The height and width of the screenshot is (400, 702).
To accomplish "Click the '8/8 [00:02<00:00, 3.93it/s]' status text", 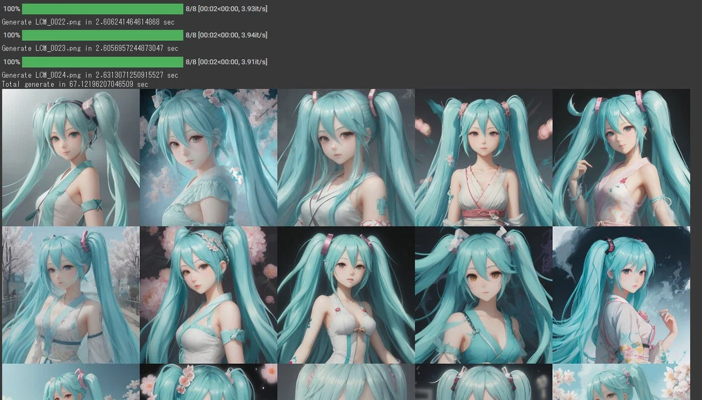I will [x=226, y=9].
